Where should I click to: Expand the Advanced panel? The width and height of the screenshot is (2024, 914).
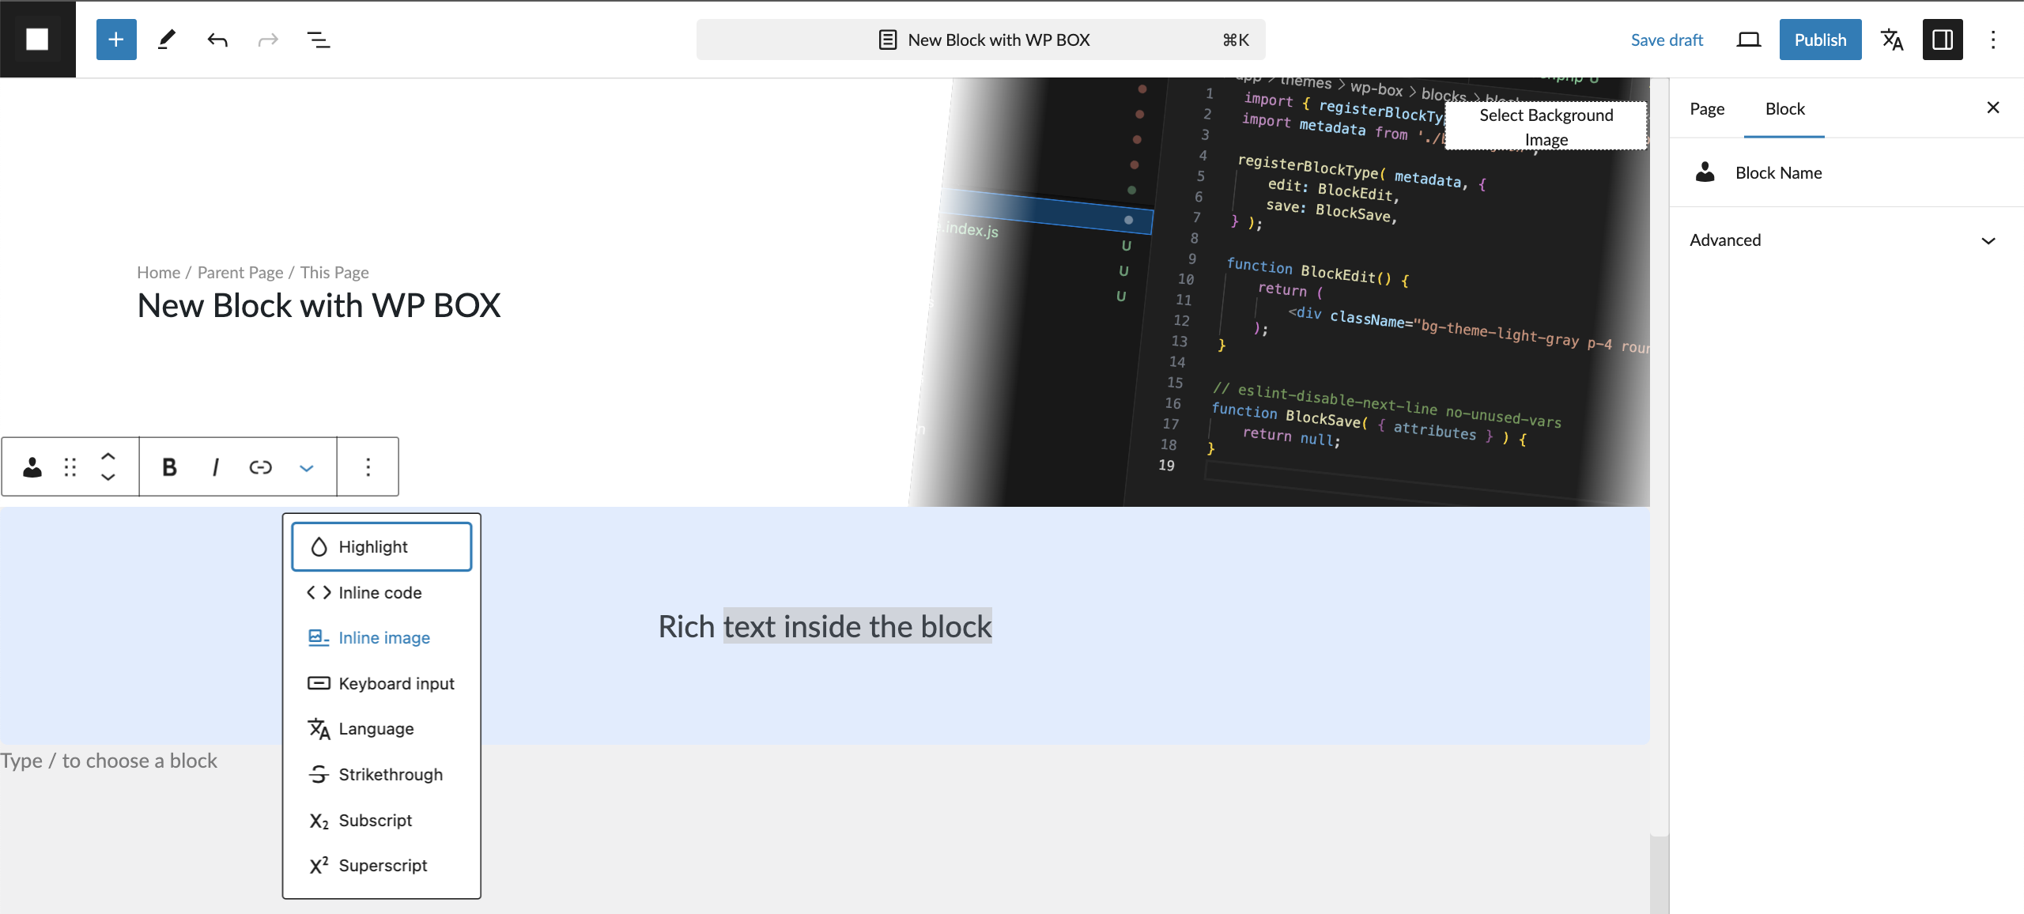pos(1846,240)
